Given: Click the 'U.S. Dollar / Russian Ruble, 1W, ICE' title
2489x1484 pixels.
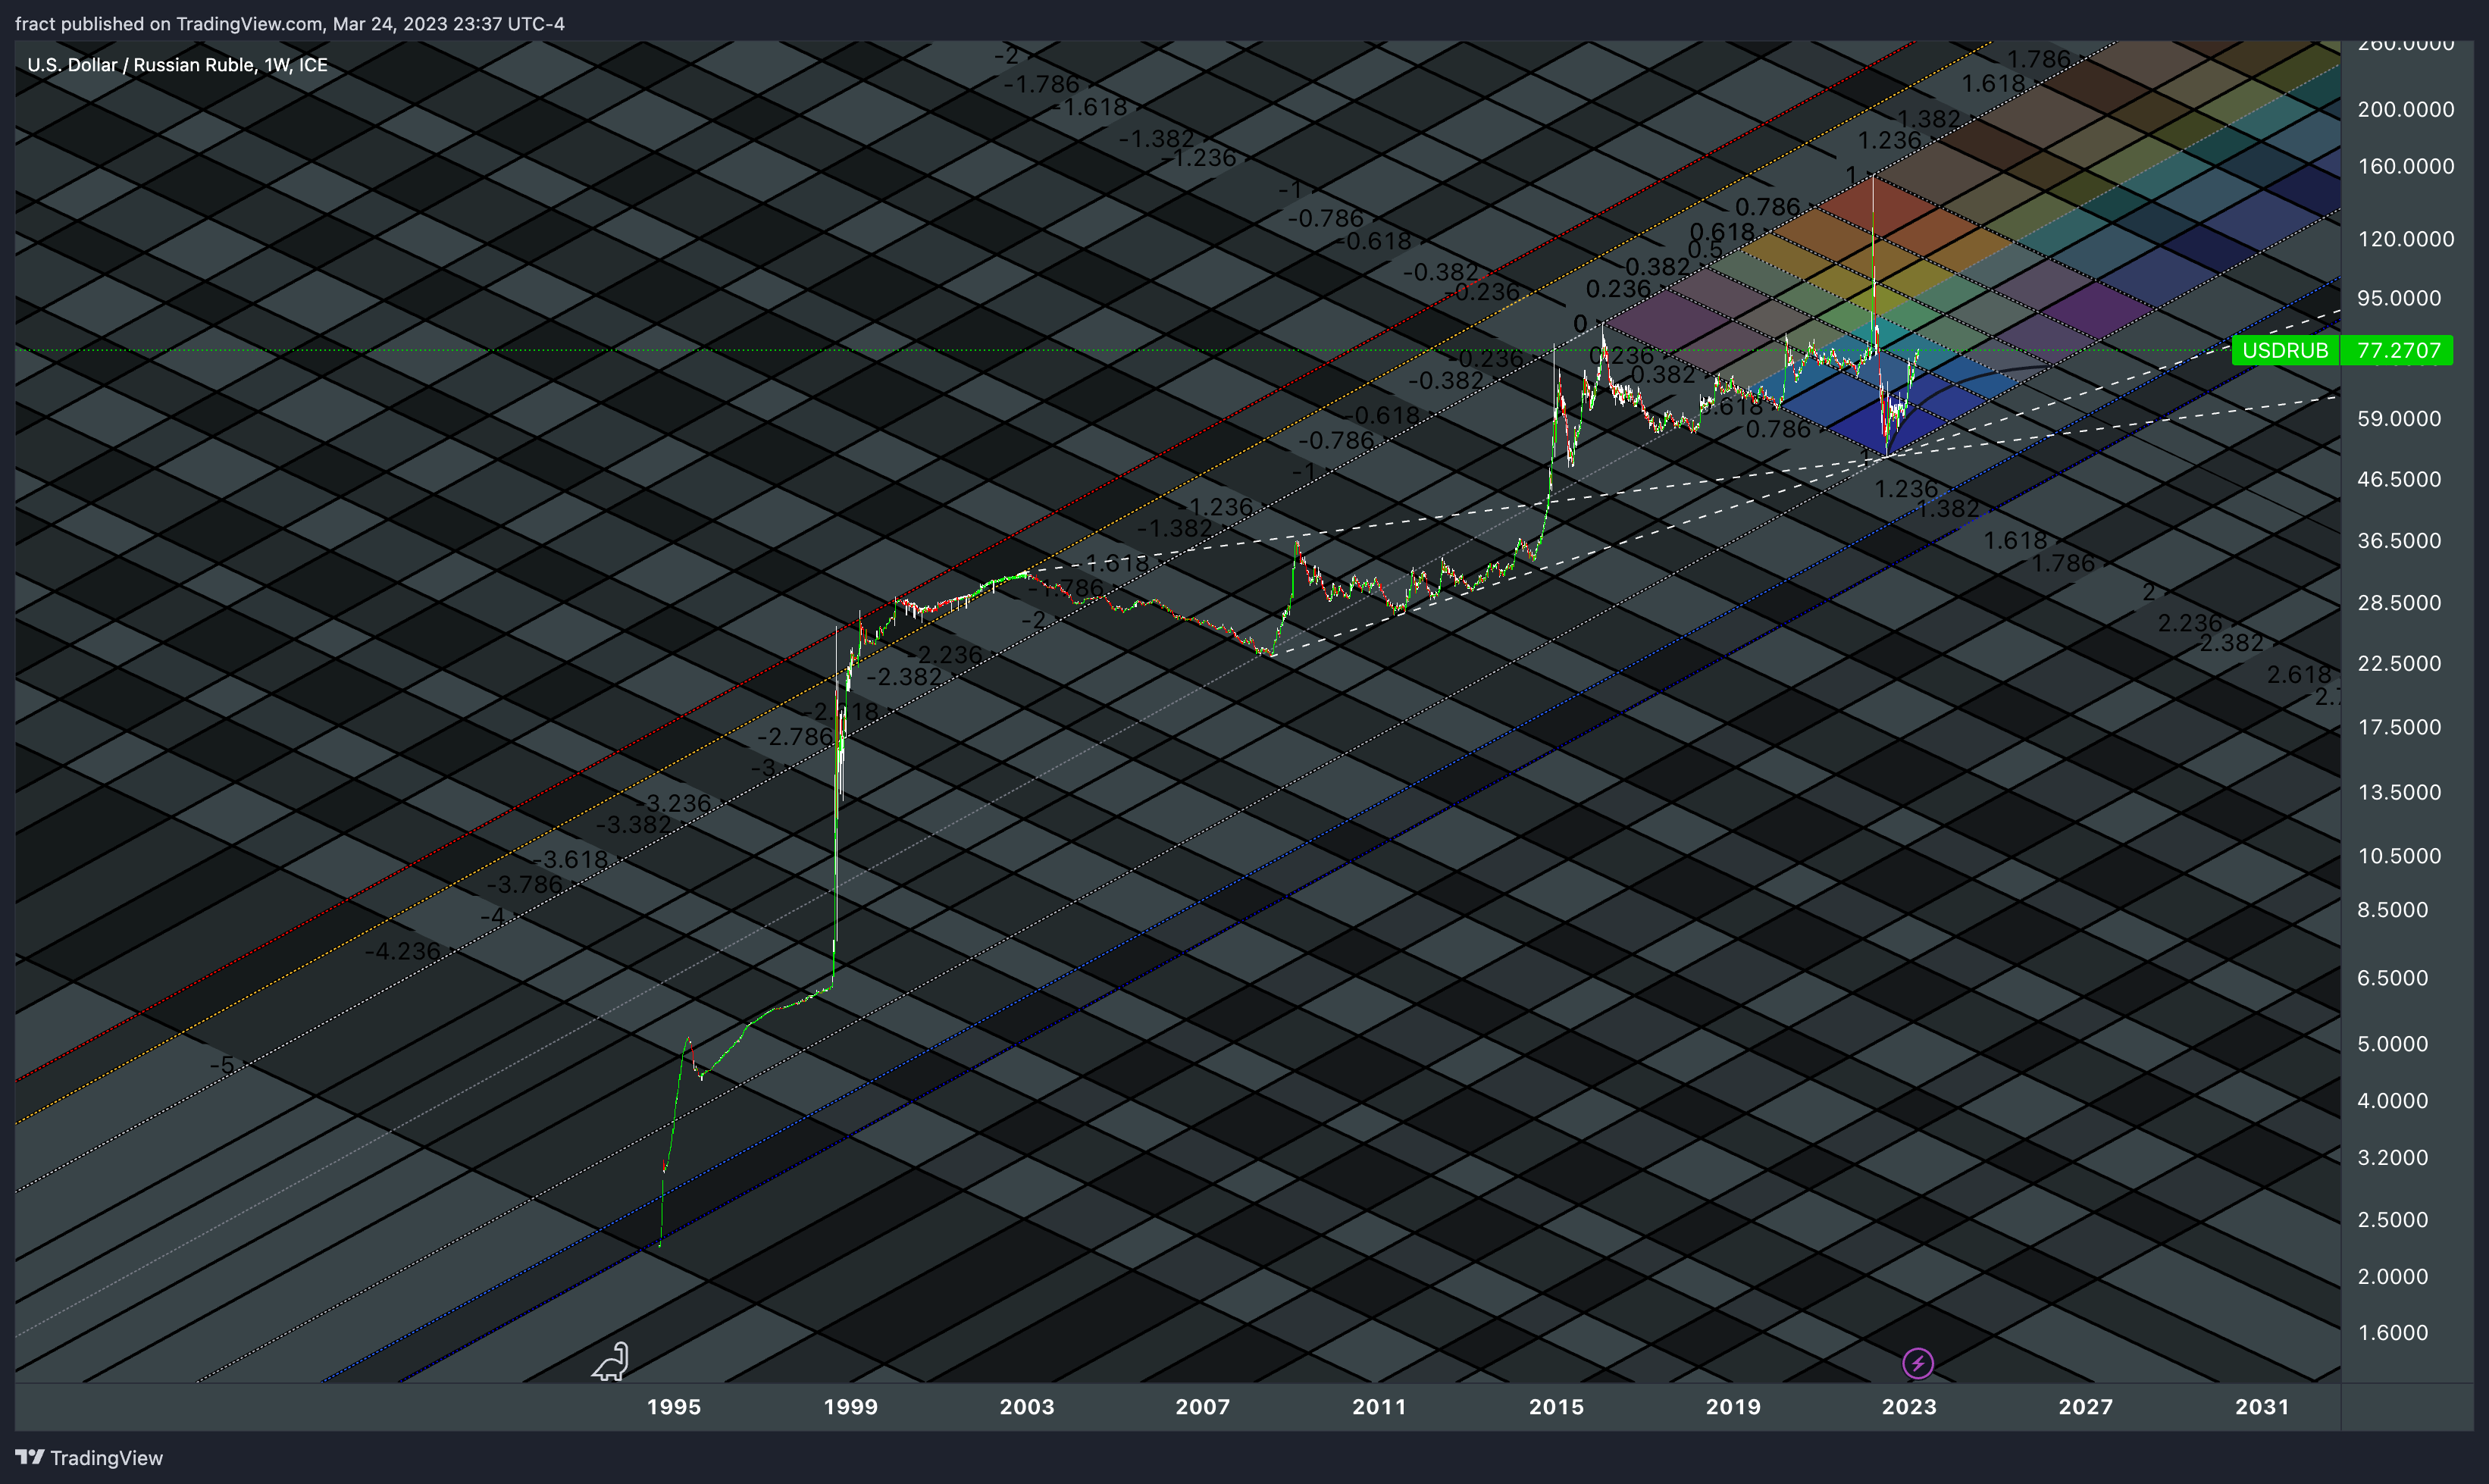Looking at the screenshot, I should (x=177, y=65).
